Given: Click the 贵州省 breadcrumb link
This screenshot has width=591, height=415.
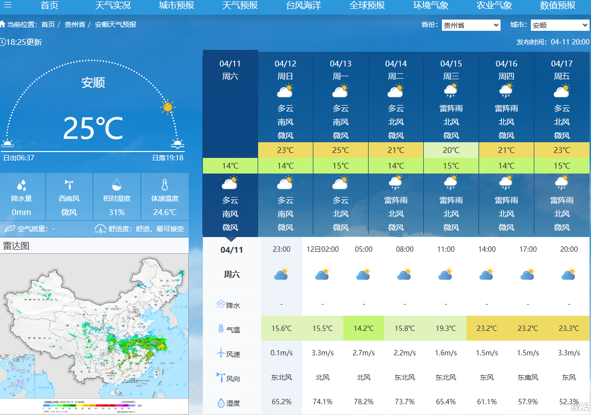Looking at the screenshot, I should pyautogui.click(x=74, y=24).
